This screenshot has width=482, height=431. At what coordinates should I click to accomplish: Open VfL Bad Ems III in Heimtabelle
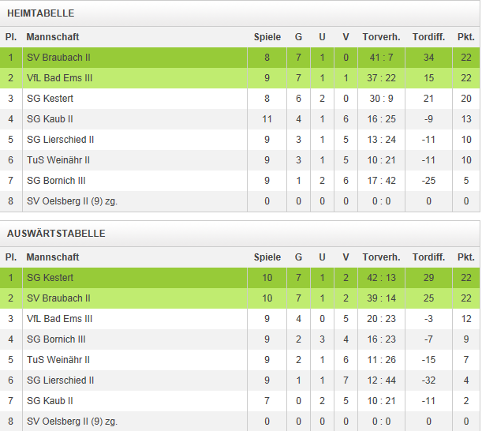coord(59,78)
